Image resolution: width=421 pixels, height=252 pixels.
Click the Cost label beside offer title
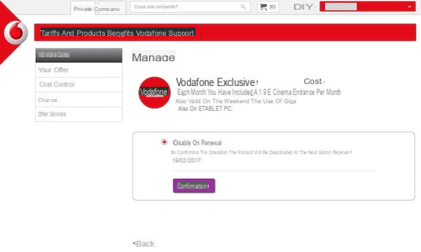pos(313,81)
